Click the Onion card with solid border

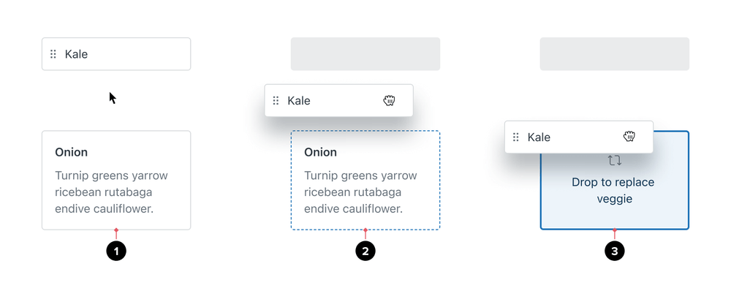(116, 180)
